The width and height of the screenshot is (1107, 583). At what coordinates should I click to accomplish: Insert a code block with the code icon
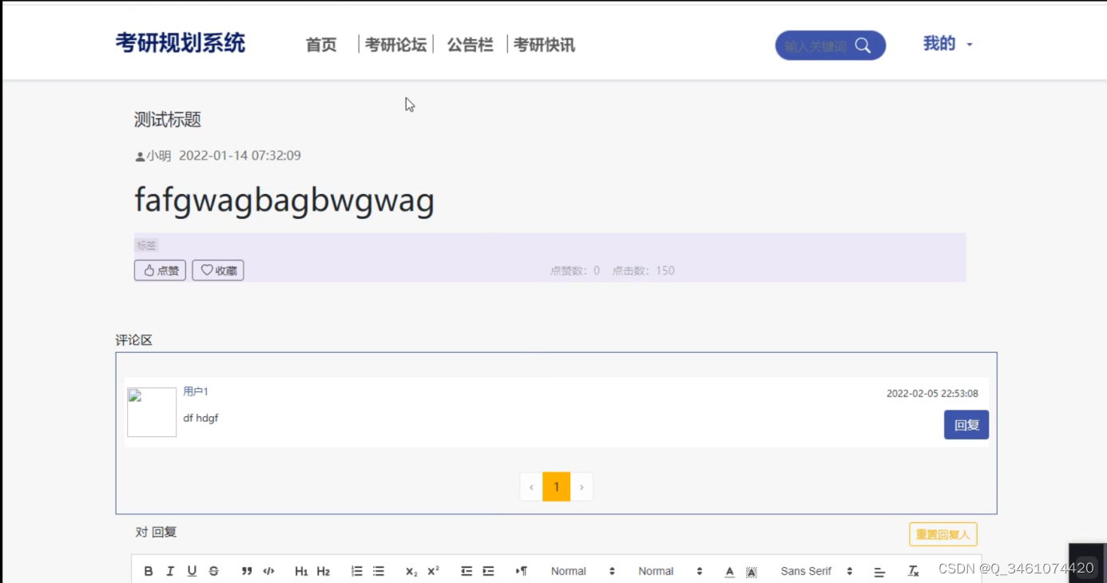tap(268, 571)
